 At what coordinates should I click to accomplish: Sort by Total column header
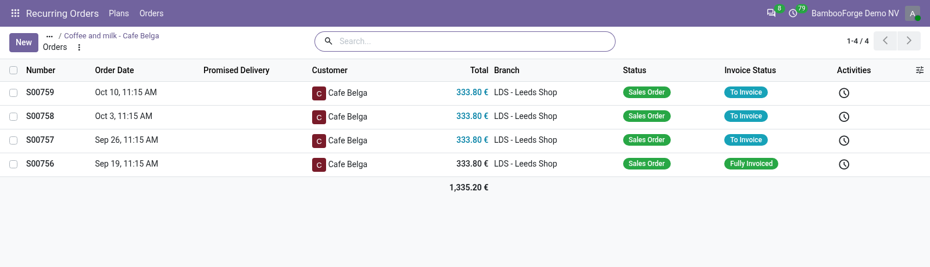click(x=479, y=70)
